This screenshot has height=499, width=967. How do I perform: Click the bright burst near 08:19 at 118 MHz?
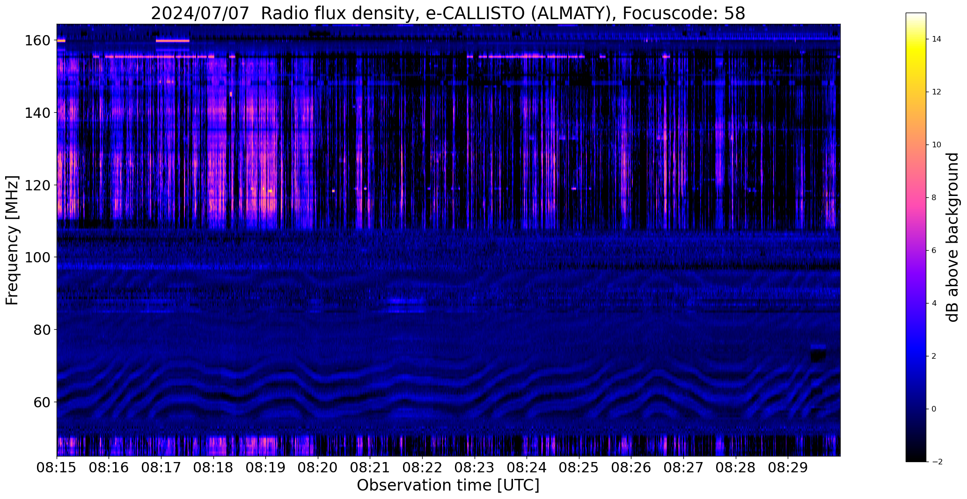click(263, 189)
